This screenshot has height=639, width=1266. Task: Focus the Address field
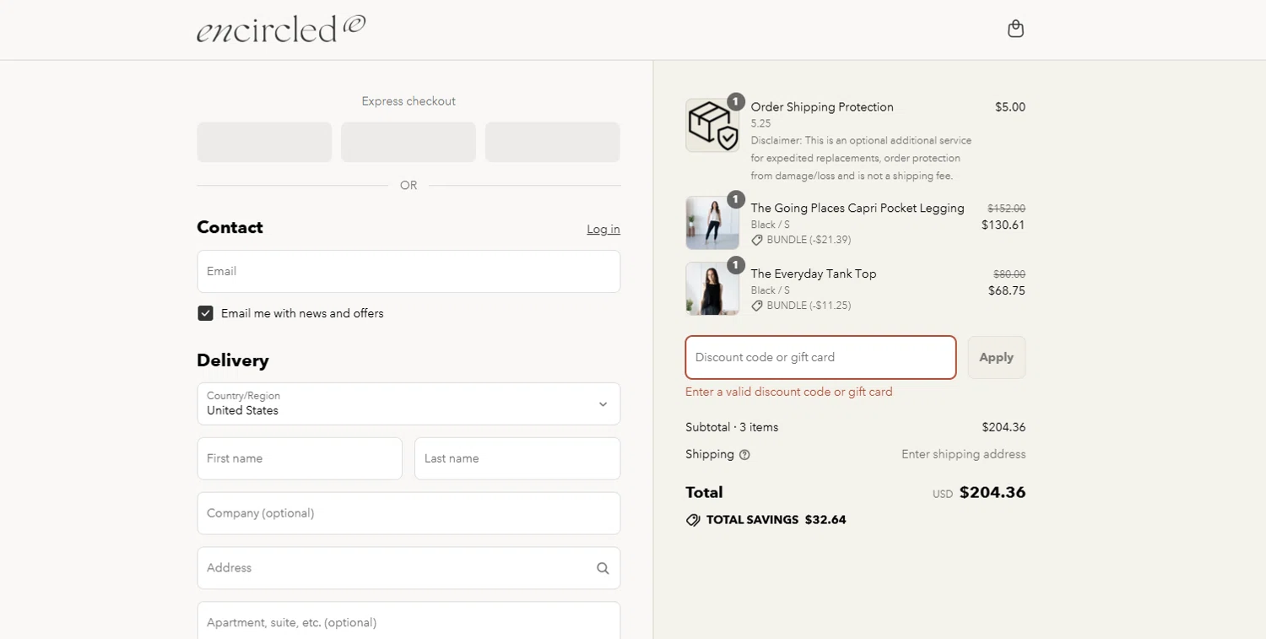408,568
